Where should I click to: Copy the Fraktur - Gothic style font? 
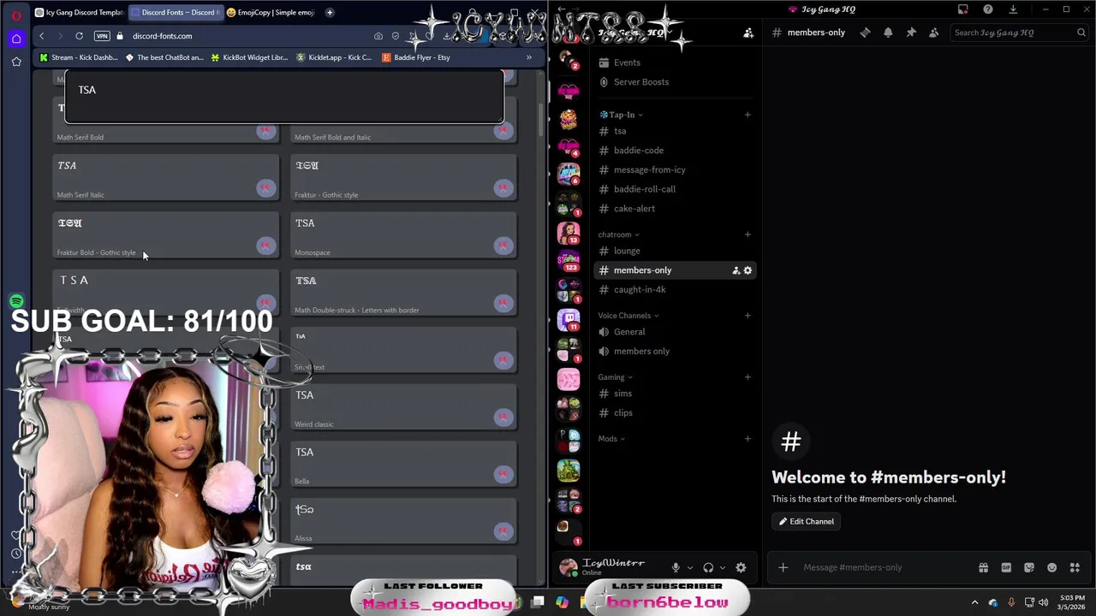(x=503, y=187)
